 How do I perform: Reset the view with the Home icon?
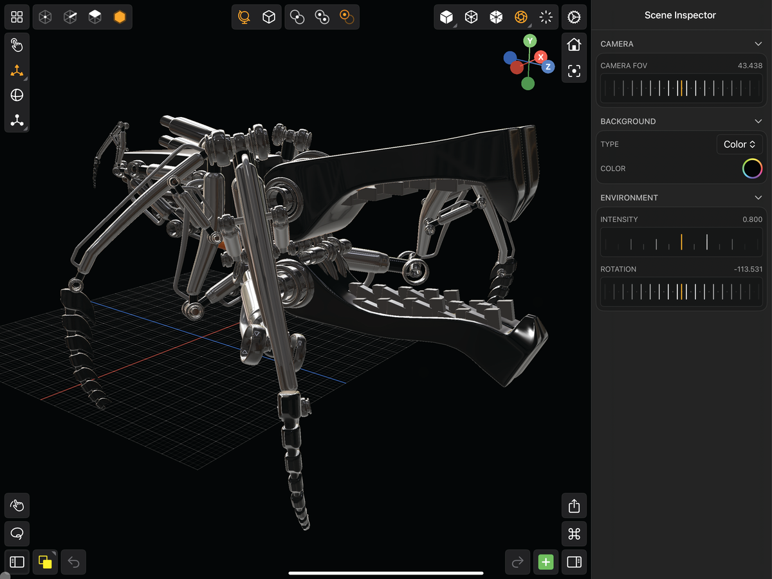(x=573, y=44)
